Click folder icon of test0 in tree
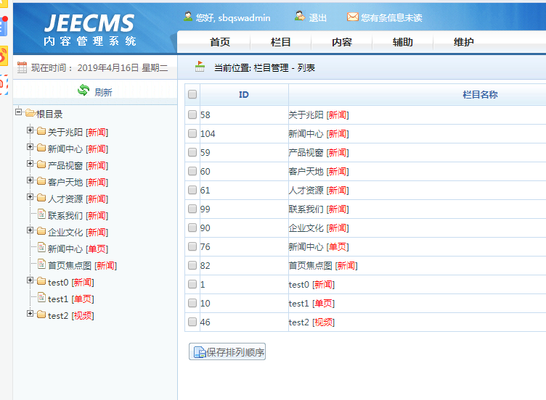Image resolution: width=546 pixels, height=400 pixels. (41, 281)
